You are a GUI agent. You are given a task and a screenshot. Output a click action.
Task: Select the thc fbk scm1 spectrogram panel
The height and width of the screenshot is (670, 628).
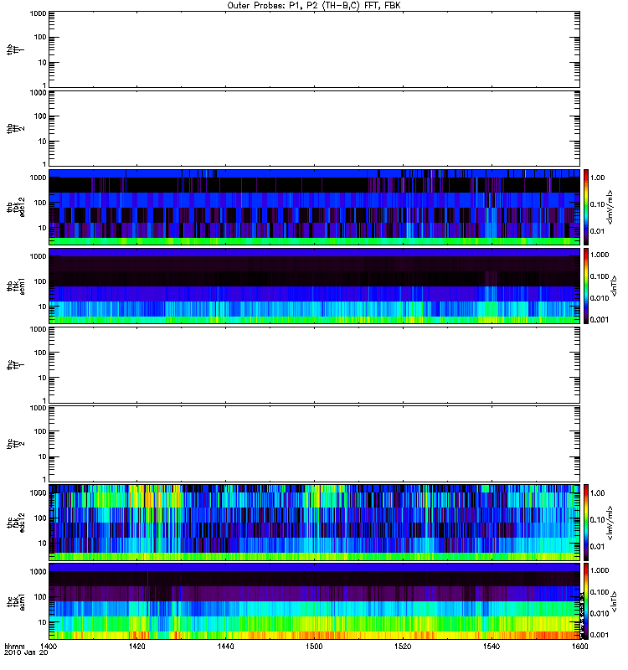click(315, 601)
